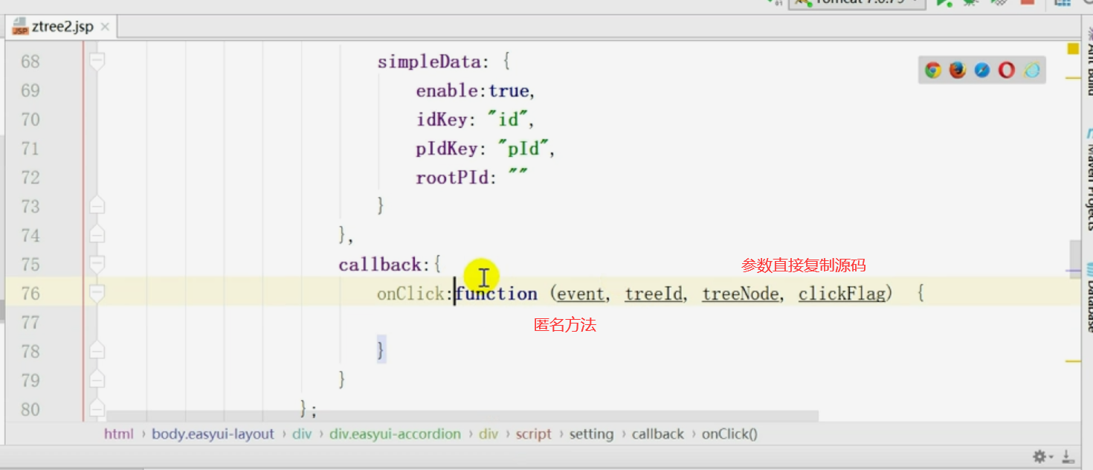Click the tool window gear settings icon
This screenshot has width=1093, height=470.
click(1038, 456)
